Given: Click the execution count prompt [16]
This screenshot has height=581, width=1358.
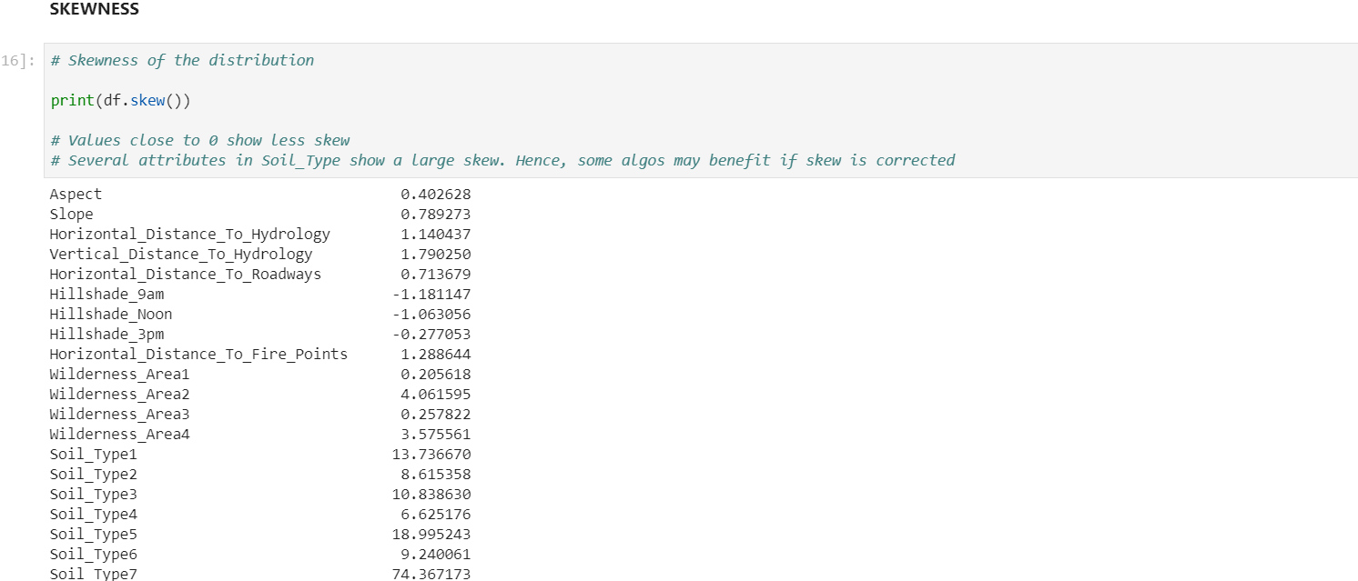Looking at the screenshot, I should click(18, 60).
